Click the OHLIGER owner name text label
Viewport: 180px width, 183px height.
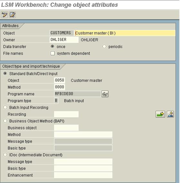pyautogui.click(x=90, y=40)
